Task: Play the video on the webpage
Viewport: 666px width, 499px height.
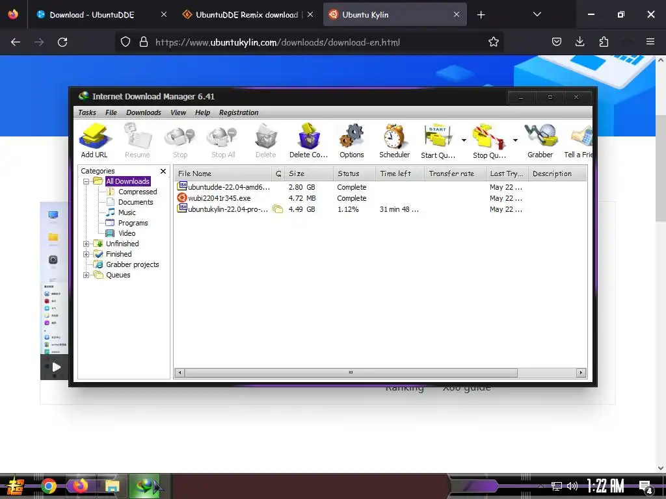Action: (56, 367)
